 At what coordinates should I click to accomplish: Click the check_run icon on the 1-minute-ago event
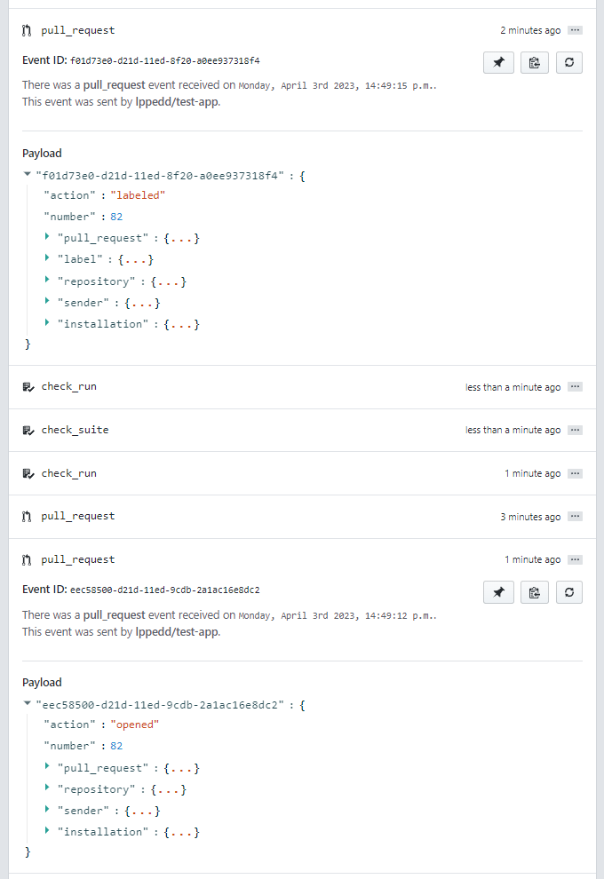(x=26, y=473)
